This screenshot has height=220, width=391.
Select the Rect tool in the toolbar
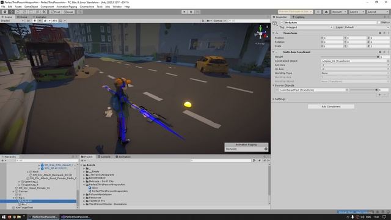tap(31, 12)
